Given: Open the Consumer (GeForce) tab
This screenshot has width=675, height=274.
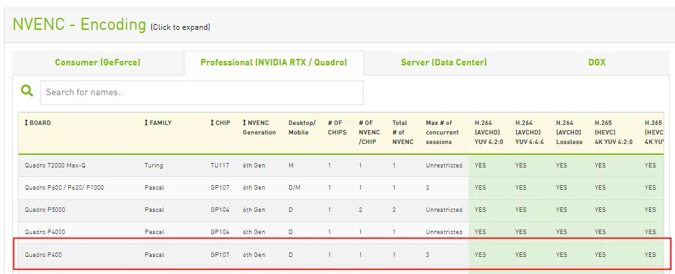Looking at the screenshot, I should (x=98, y=62).
